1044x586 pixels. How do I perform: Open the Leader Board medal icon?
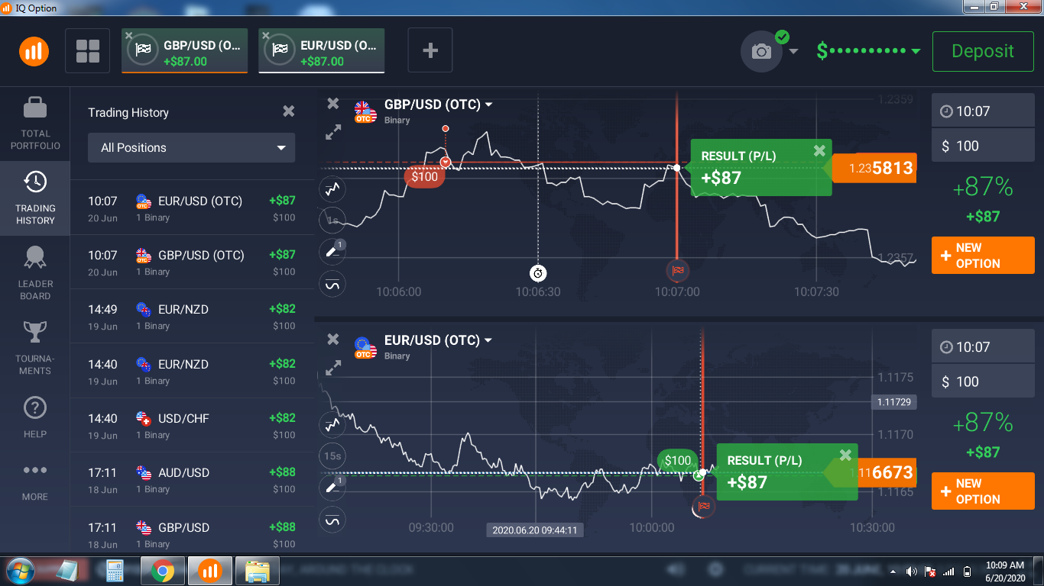pos(35,259)
